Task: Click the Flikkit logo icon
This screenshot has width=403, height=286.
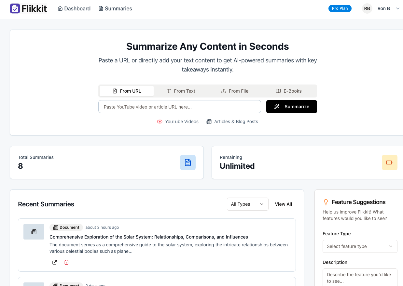Action: pos(15,8)
